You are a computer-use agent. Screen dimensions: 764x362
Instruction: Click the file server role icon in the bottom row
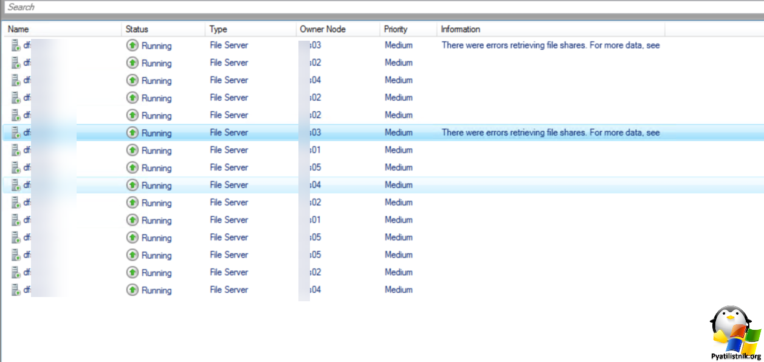point(16,290)
